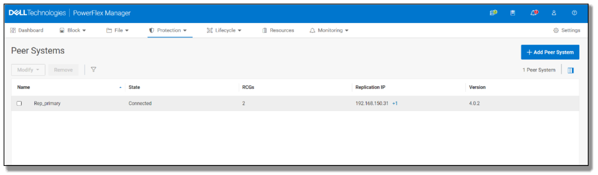Open the jobs status icon in header
Viewport: 598px width, 175px height.
493,13
